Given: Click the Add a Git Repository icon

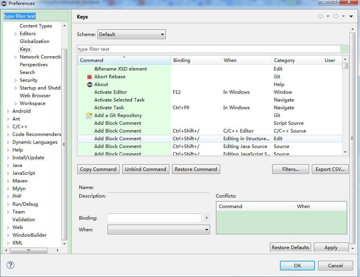Looking at the screenshot, I should click(x=89, y=115).
